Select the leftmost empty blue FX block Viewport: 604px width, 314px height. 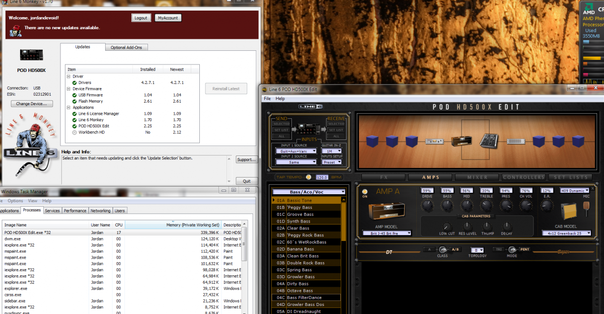pos(373,141)
